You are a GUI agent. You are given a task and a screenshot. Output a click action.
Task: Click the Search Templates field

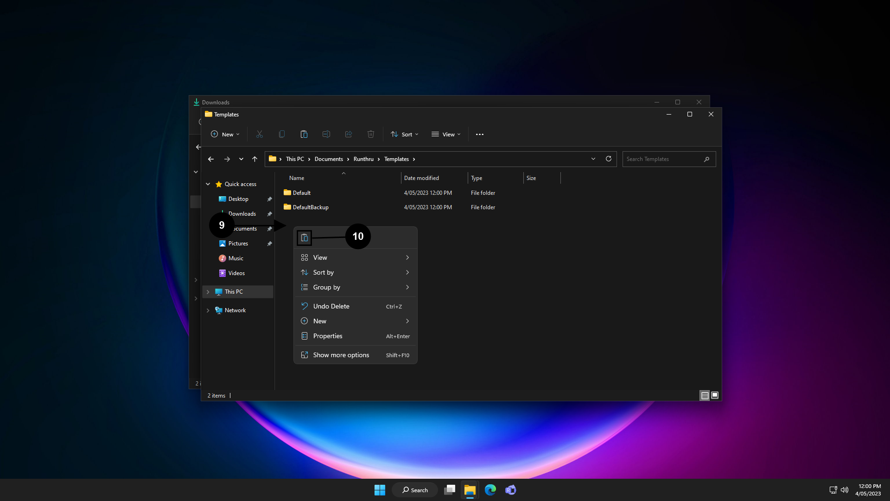pos(662,159)
